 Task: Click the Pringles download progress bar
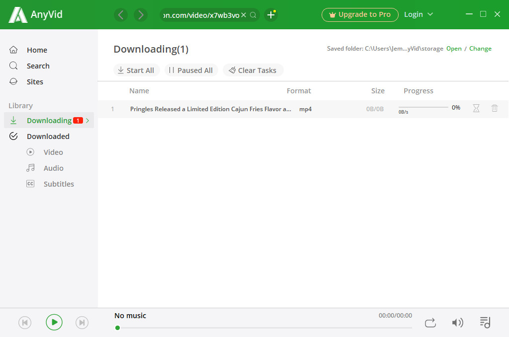[x=424, y=107]
